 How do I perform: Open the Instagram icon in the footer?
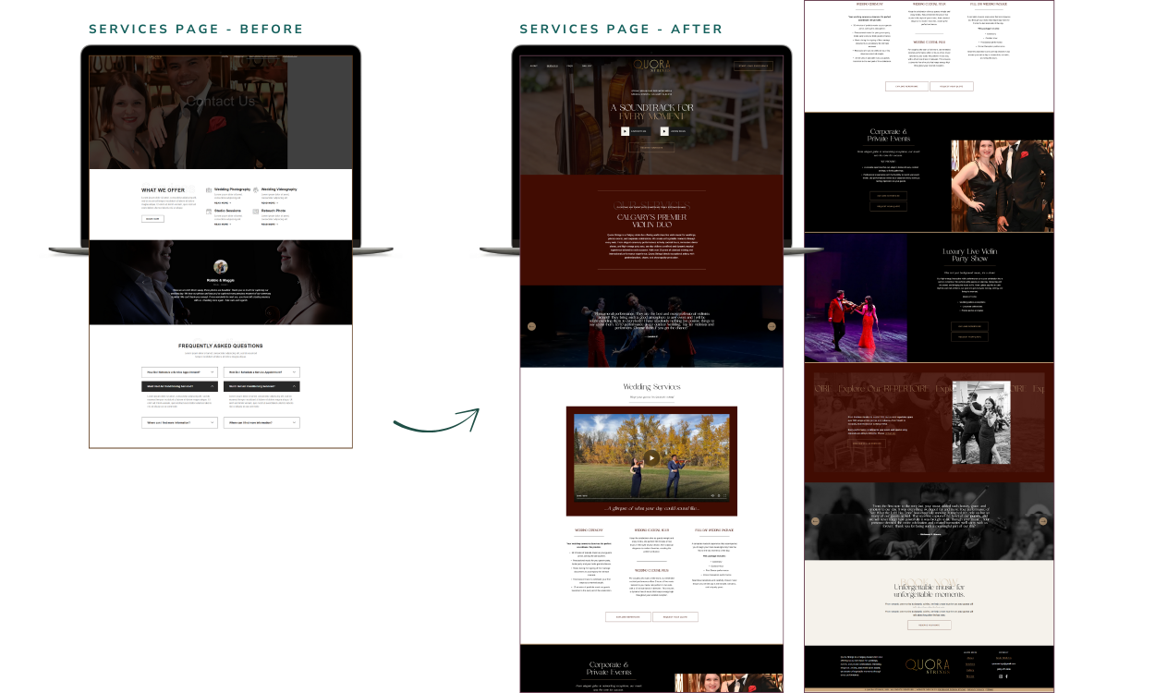[1001, 676]
